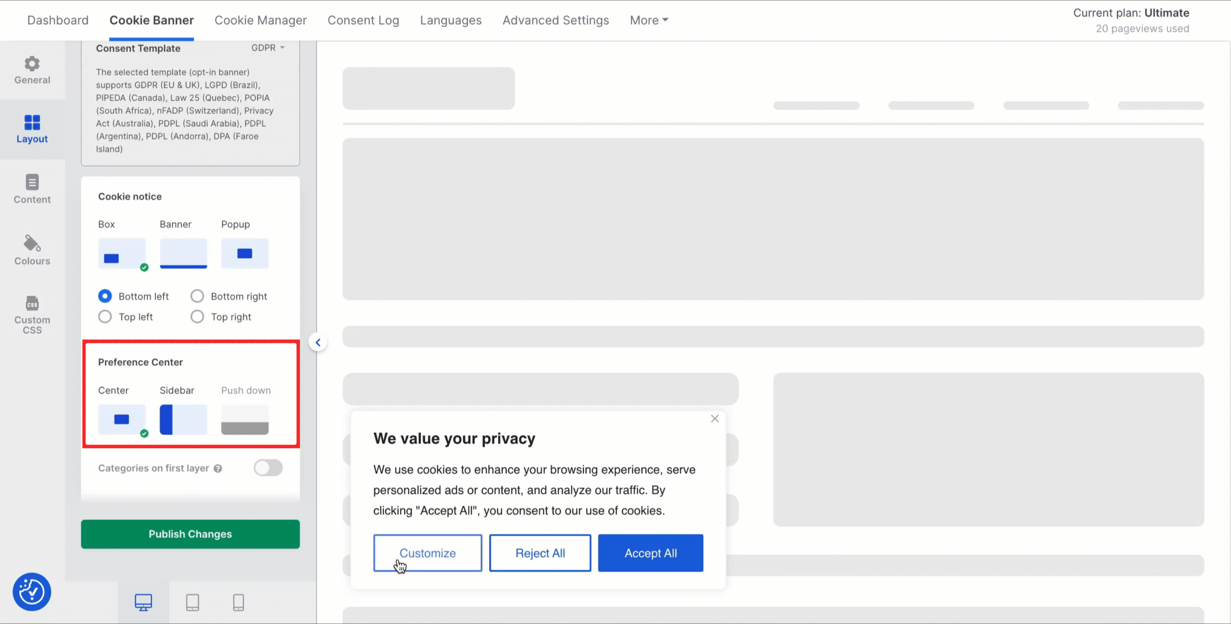This screenshot has height=624, width=1231.
Task: Switch preview to desktop monitor icon
Action: tap(143, 602)
